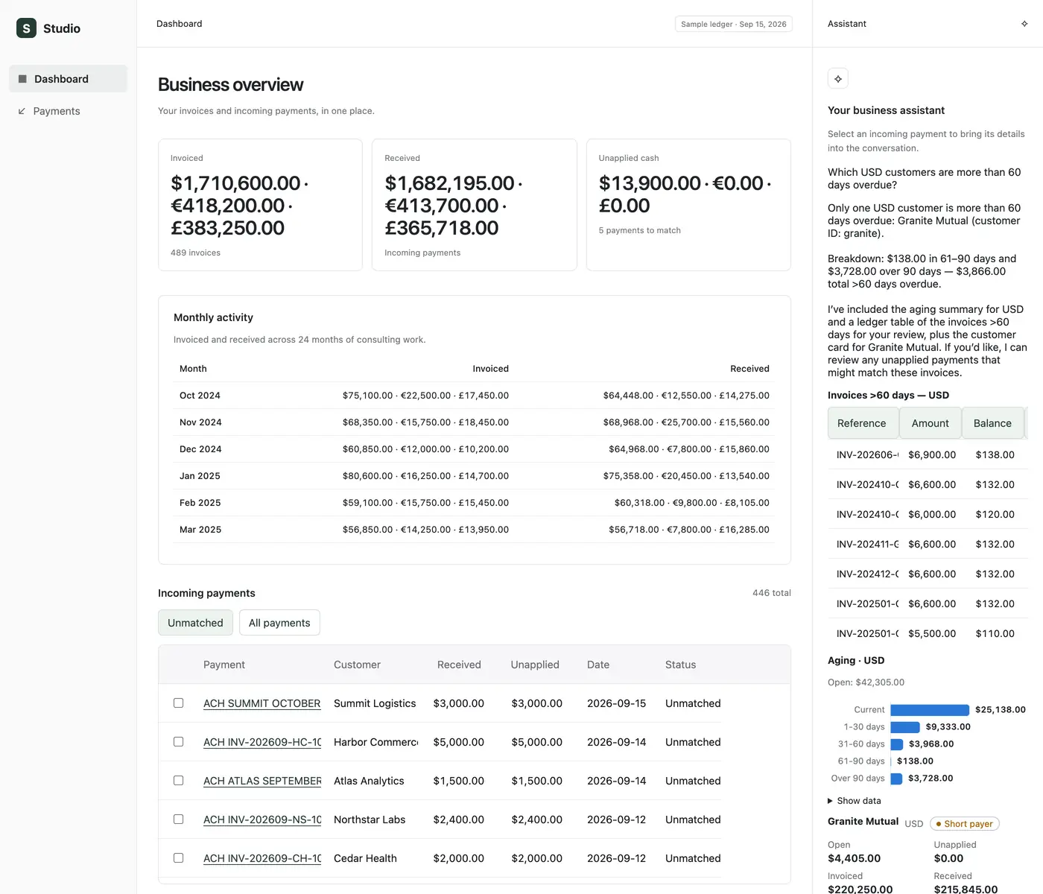Viewport: 1043px width, 894px height.
Task: Tick the Cedar Health payment checkbox
Action: point(178,857)
